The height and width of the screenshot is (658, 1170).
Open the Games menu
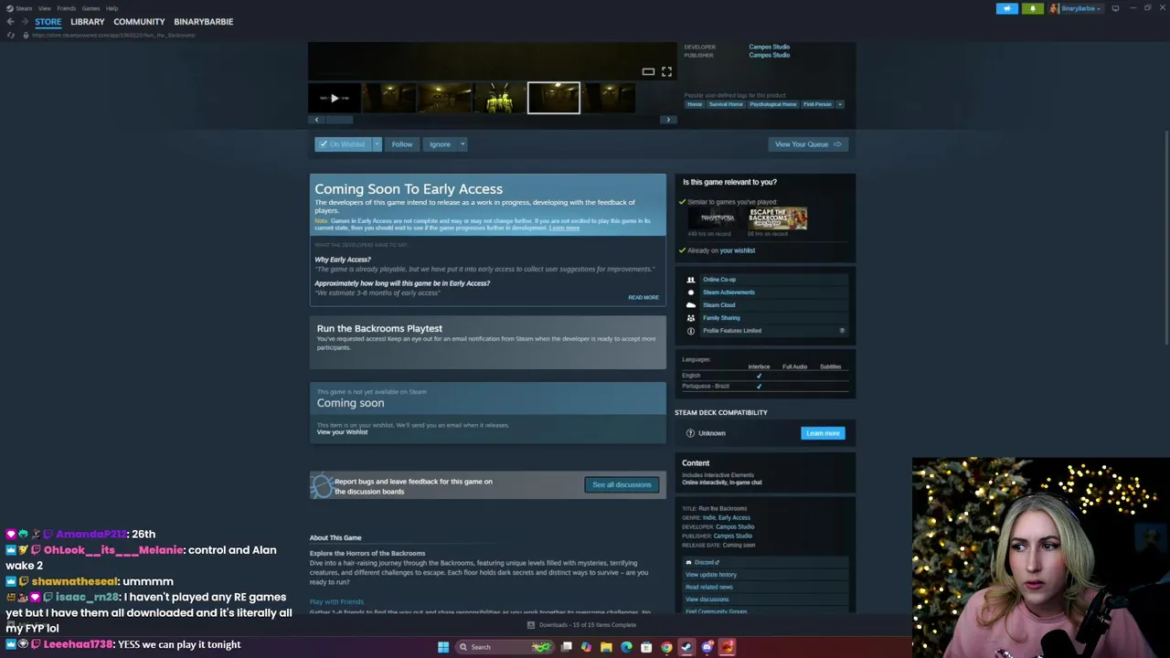90,8
